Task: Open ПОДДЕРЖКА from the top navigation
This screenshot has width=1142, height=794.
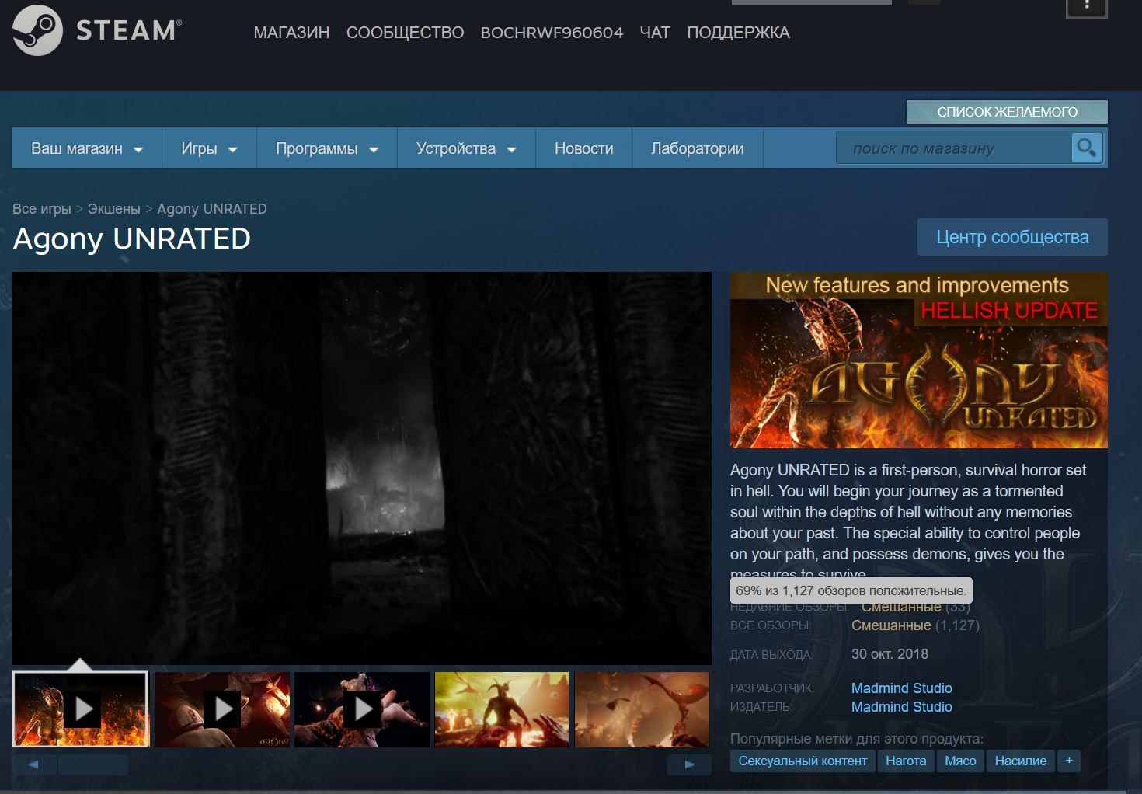Action: tap(738, 33)
